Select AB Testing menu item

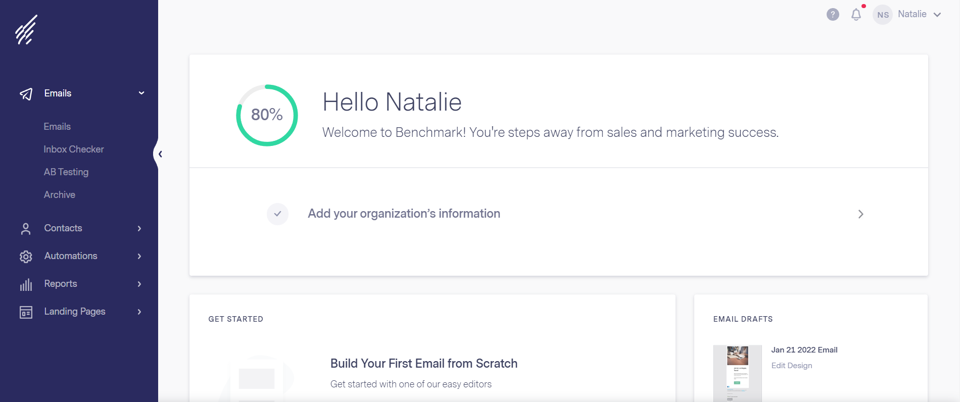coord(66,172)
